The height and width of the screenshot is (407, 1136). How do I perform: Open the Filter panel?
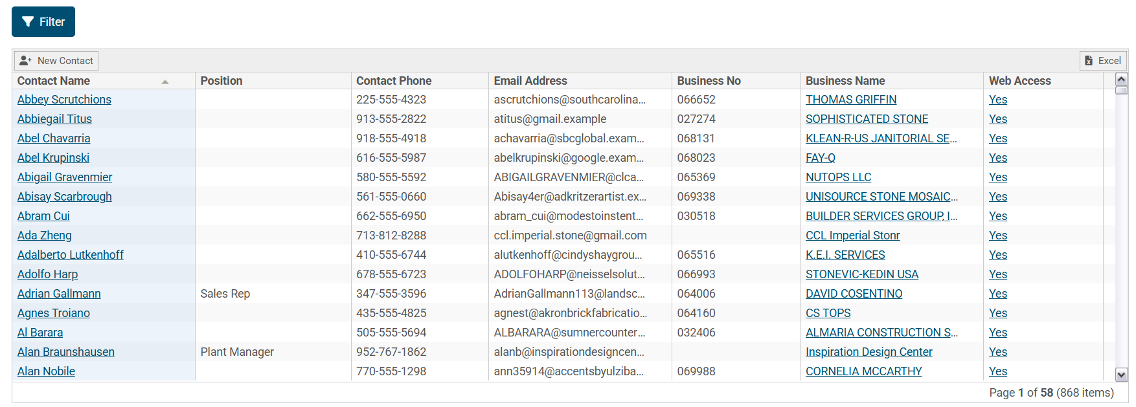[x=43, y=22]
